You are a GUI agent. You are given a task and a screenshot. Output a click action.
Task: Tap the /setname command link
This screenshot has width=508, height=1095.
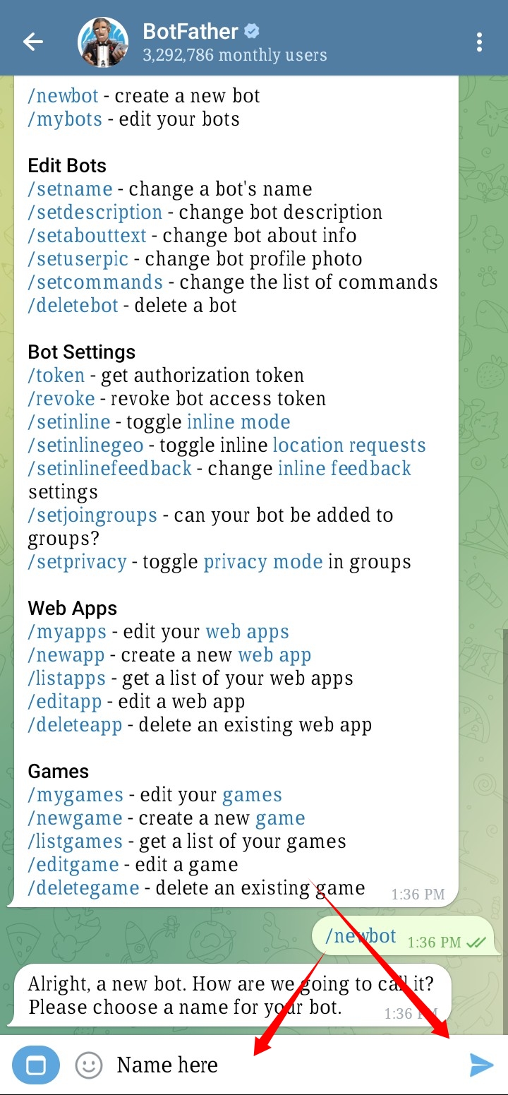[70, 189]
